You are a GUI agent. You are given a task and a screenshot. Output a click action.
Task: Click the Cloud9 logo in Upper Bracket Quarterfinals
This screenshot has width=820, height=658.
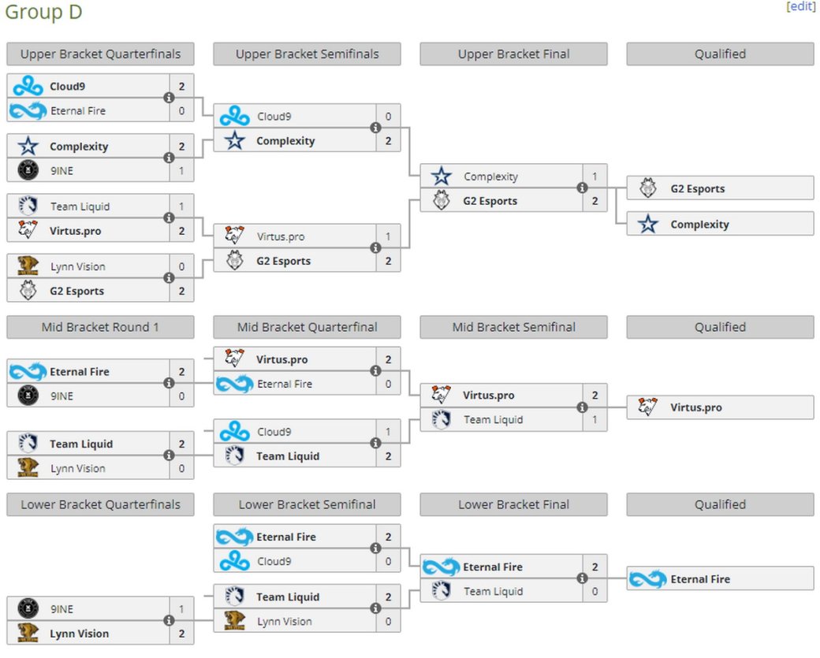pyautogui.click(x=28, y=86)
